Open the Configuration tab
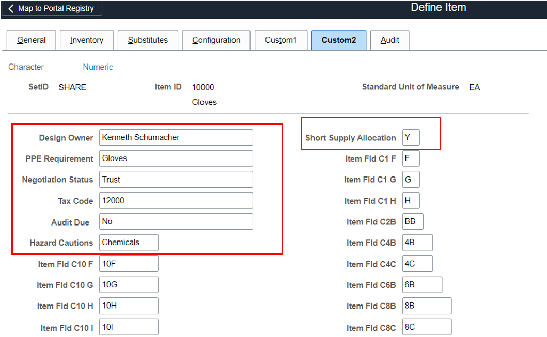547x337 pixels. [216, 40]
